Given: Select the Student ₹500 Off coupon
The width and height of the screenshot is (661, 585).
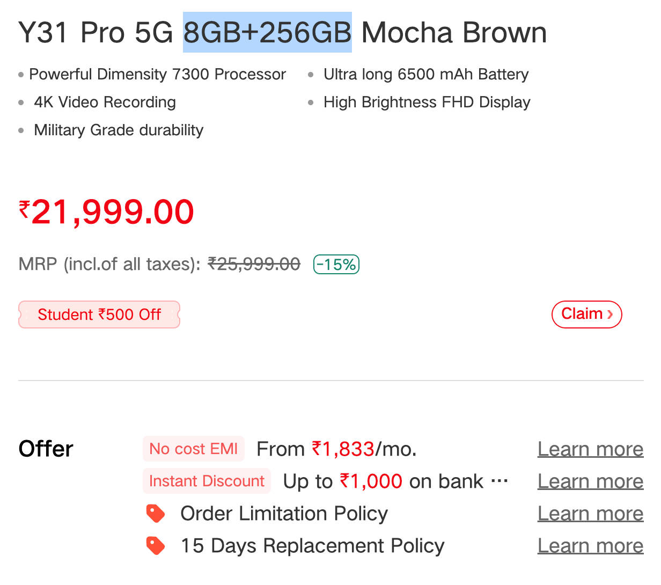Looking at the screenshot, I should pyautogui.click(x=99, y=315).
